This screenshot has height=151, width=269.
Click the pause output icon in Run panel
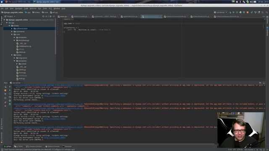click(x=5, y=94)
